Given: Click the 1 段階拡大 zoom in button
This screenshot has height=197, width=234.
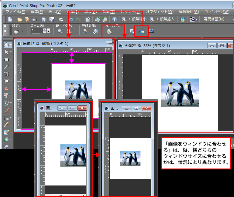Looking at the screenshot, I should pos(162,19).
